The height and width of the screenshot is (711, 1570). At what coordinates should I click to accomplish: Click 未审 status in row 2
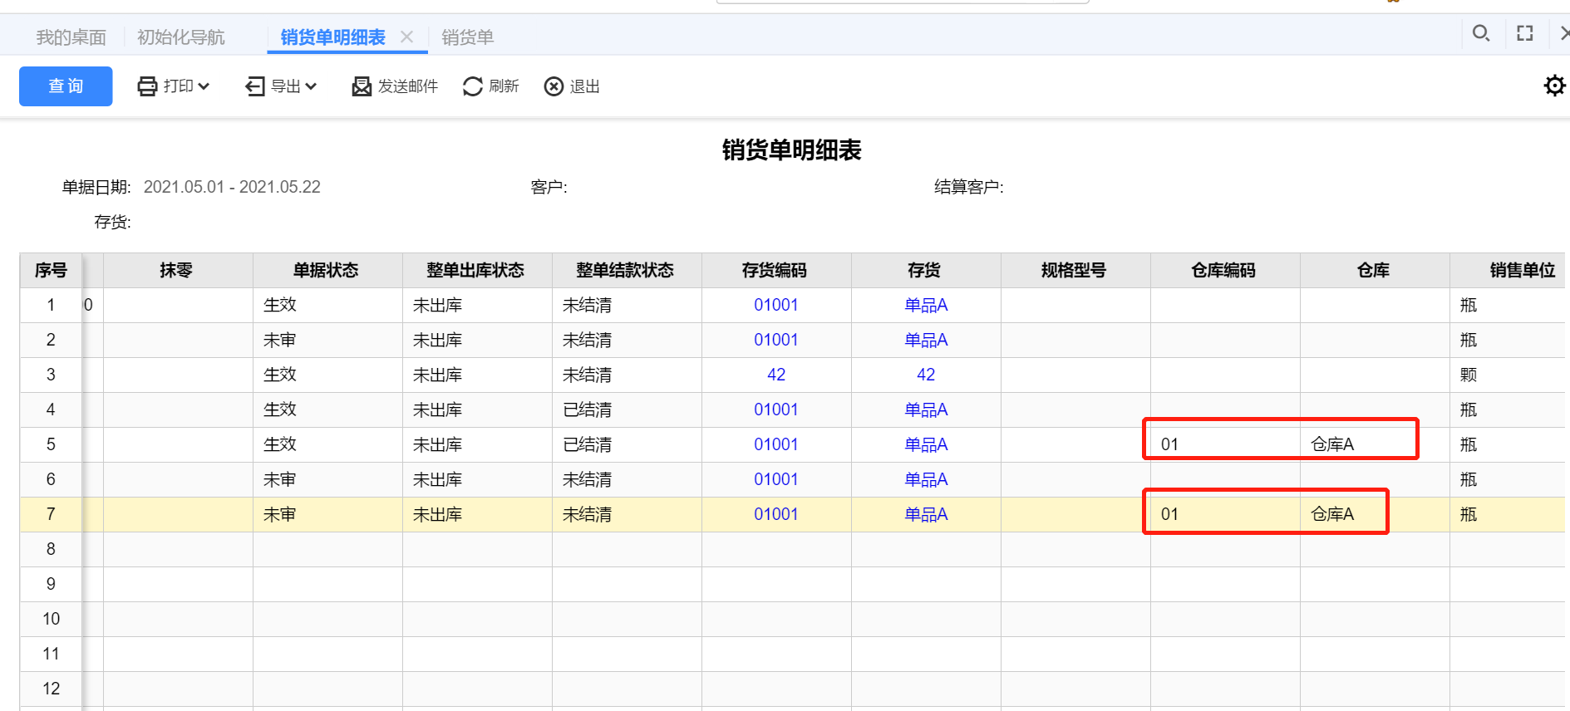(280, 340)
